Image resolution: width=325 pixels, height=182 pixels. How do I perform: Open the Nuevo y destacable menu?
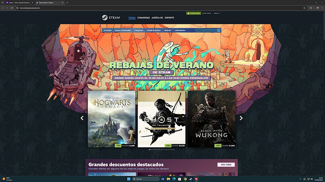point(123,30)
